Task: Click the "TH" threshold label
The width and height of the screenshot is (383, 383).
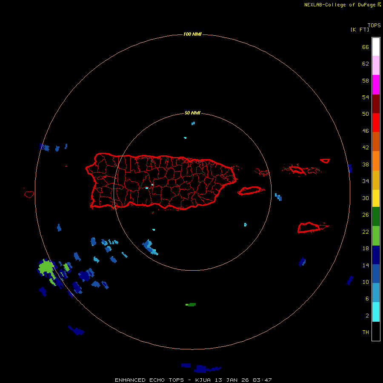Action: point(366,332)
